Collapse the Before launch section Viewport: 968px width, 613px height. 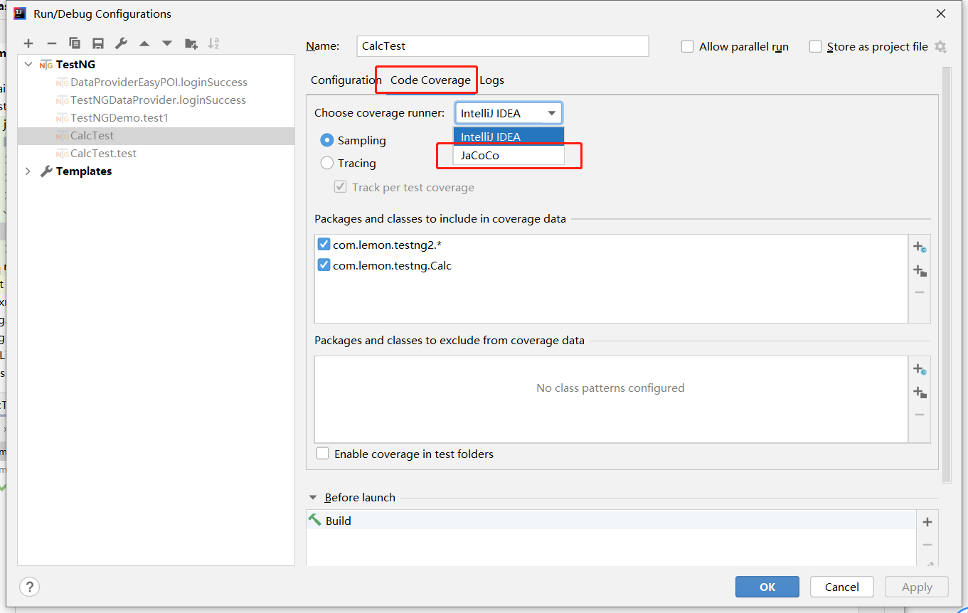[313, 498]
